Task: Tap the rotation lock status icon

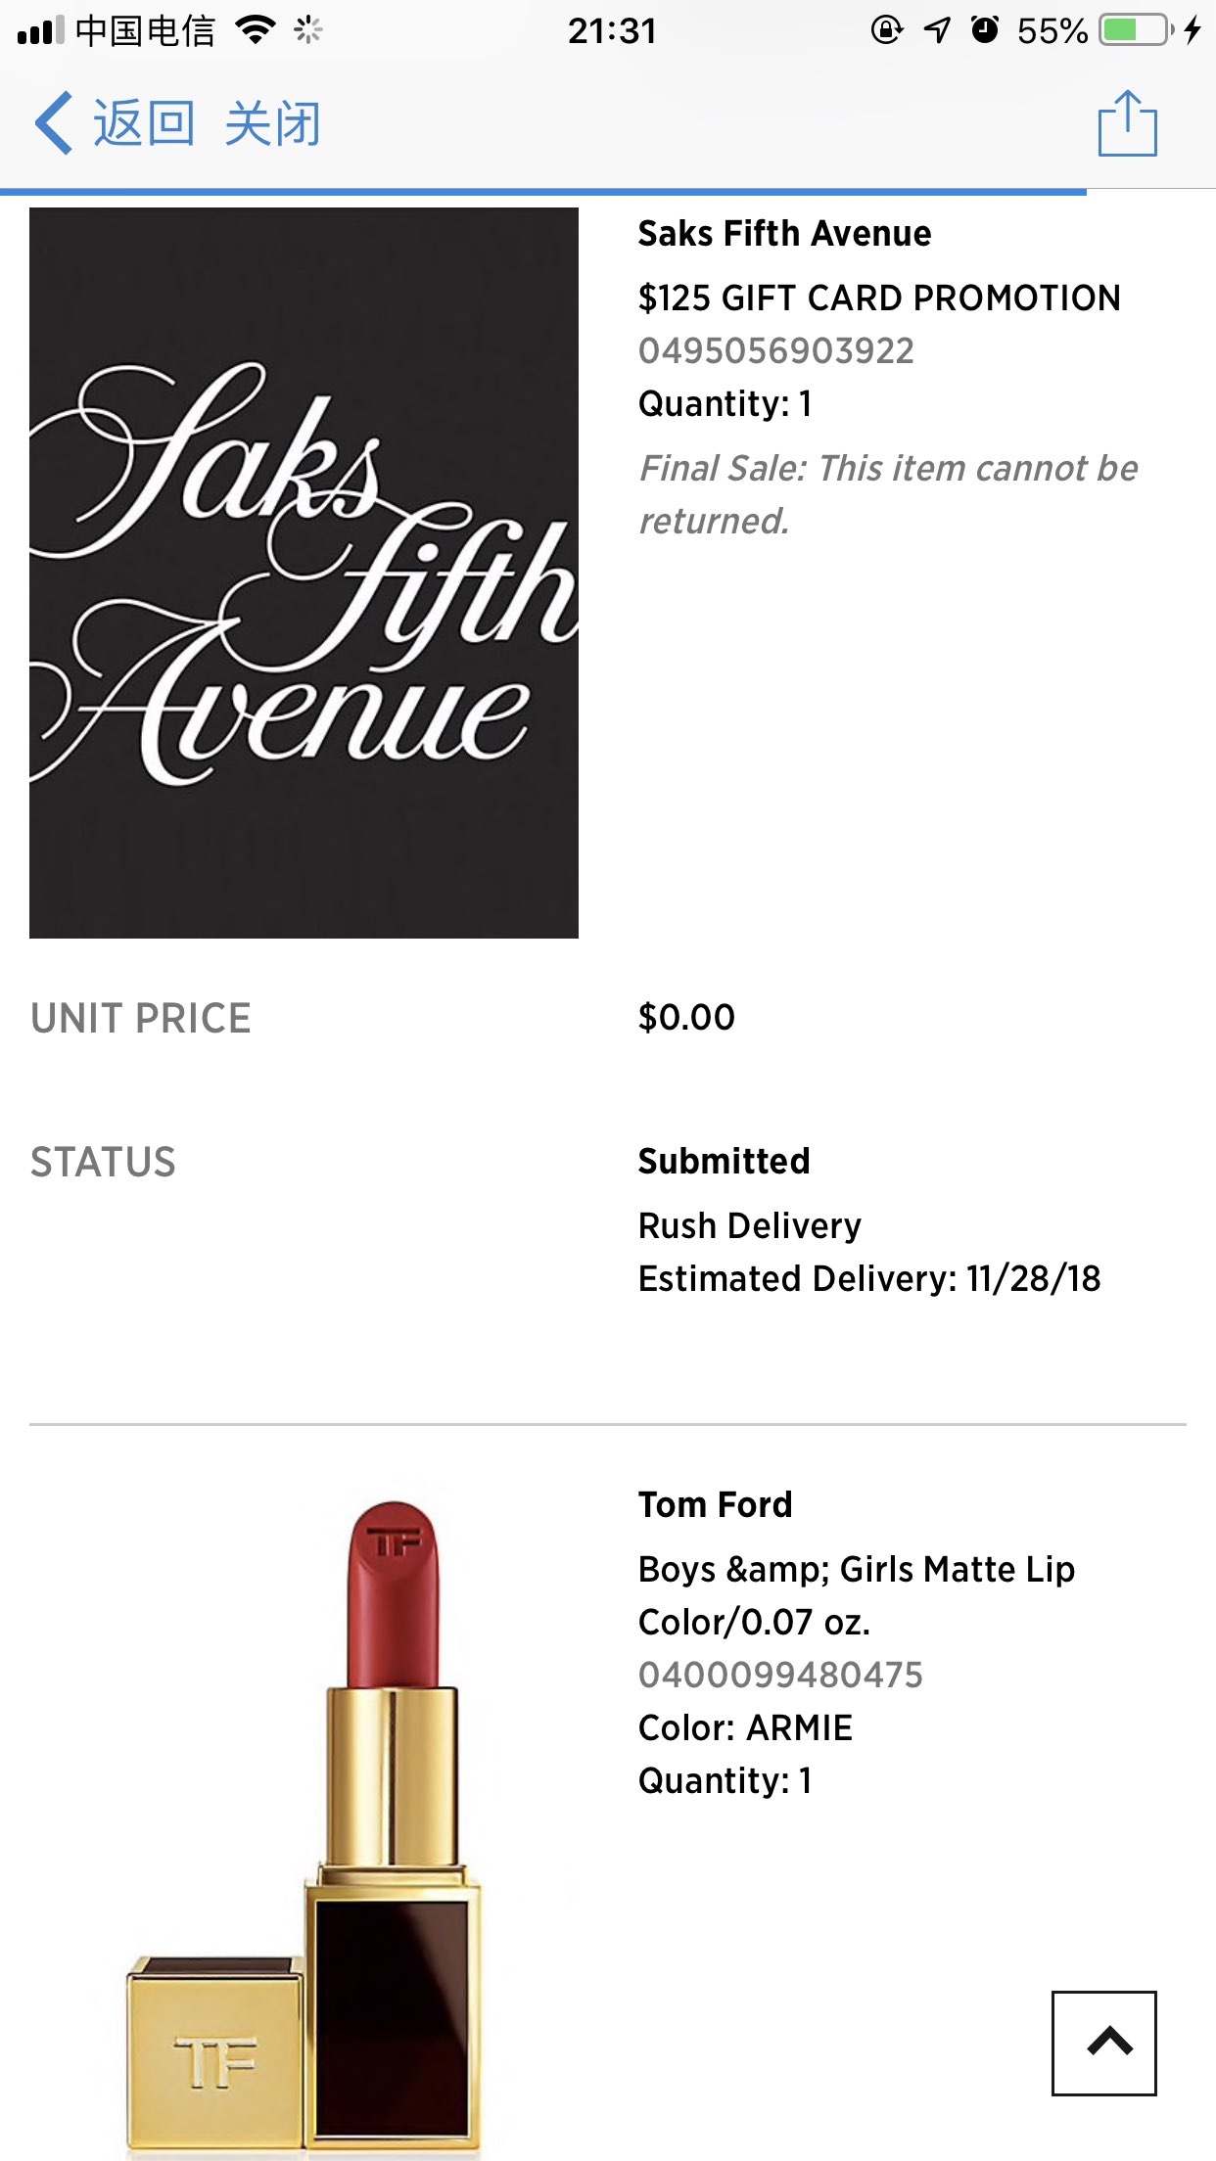Action: pos(886,30)
